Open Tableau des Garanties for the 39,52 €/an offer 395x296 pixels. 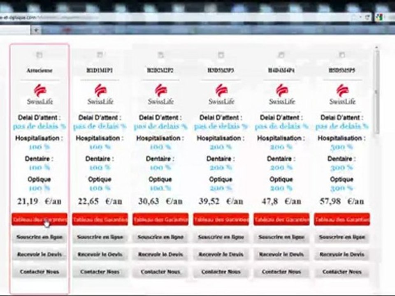(x=221, y=219)
